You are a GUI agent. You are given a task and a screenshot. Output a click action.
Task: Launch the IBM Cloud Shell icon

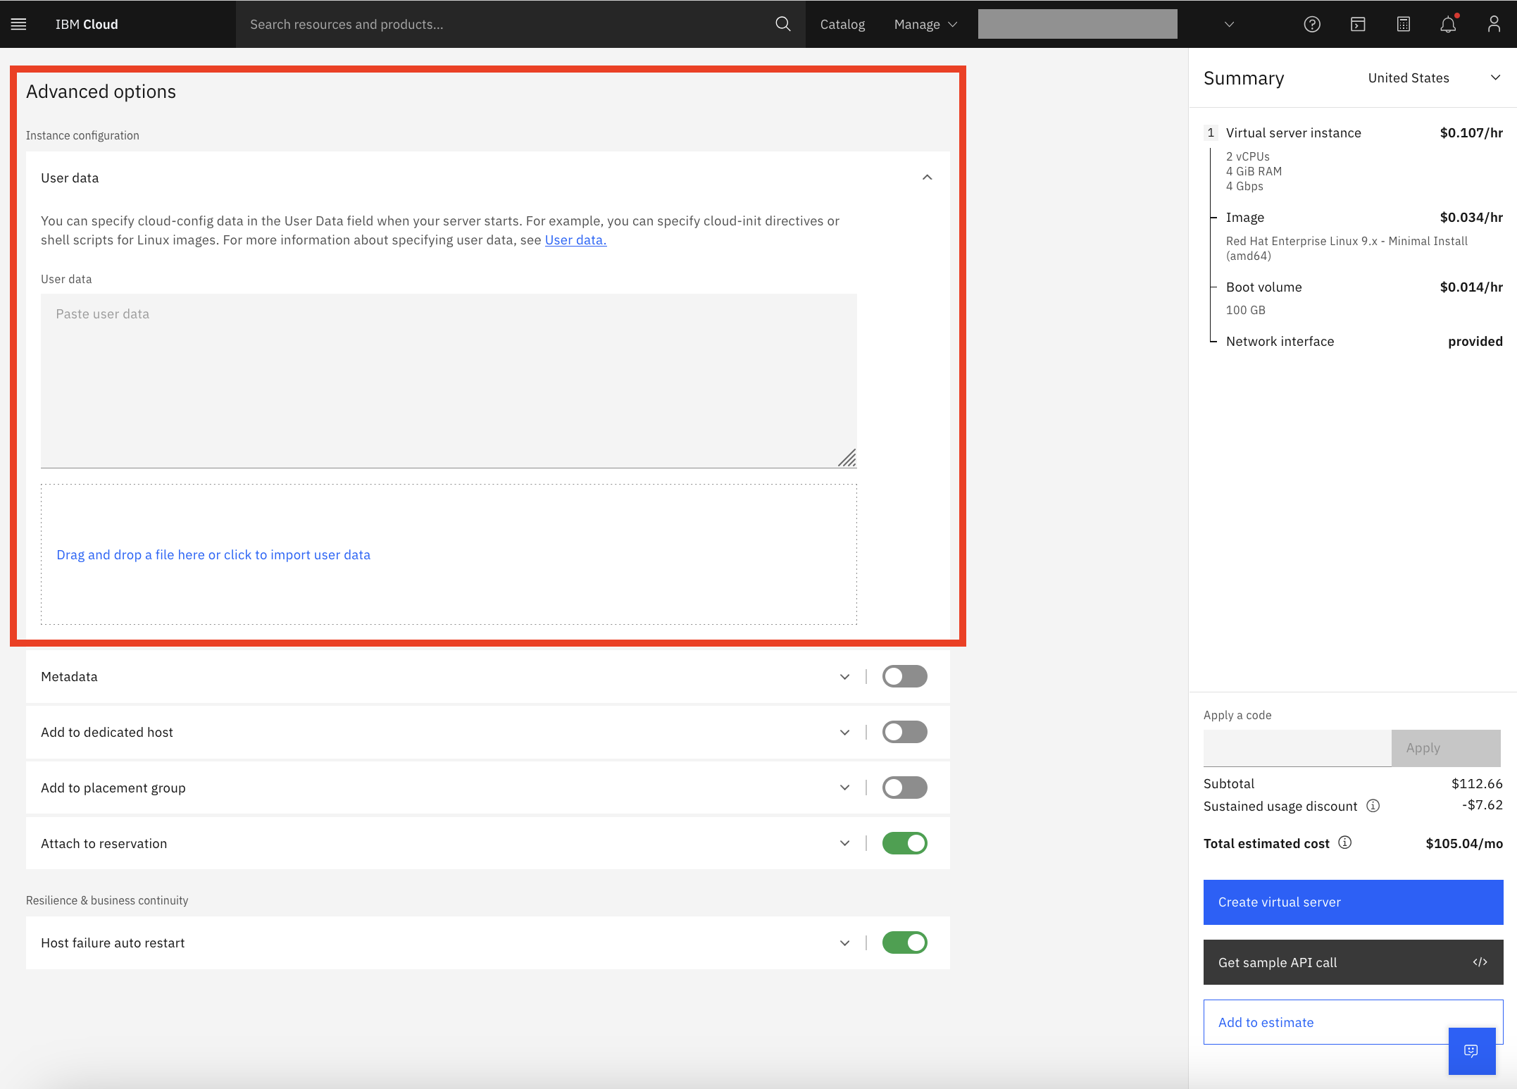(1357, 24)
